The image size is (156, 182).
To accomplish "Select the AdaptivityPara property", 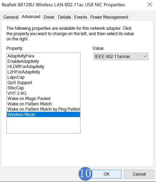I will click(x=43, y=56).
